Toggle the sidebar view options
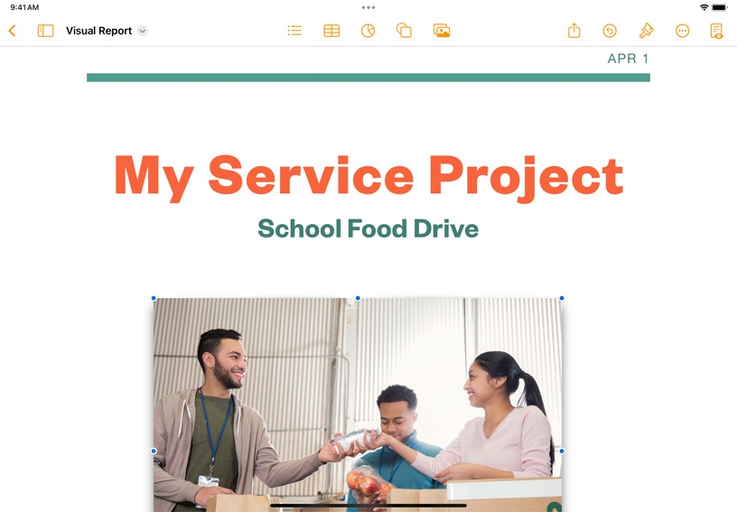Screen dimensions: 737x512 [x=45, y=31]
